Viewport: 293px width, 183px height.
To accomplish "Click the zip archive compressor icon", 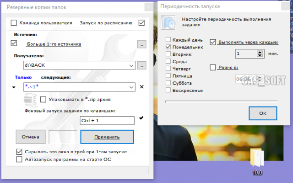I will point(30,100).
